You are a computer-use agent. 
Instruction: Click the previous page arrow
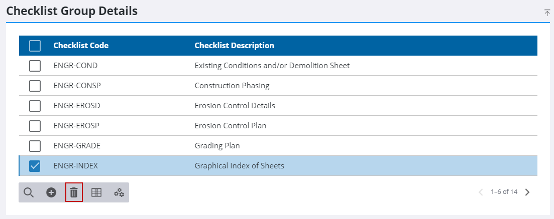[481, 192]
